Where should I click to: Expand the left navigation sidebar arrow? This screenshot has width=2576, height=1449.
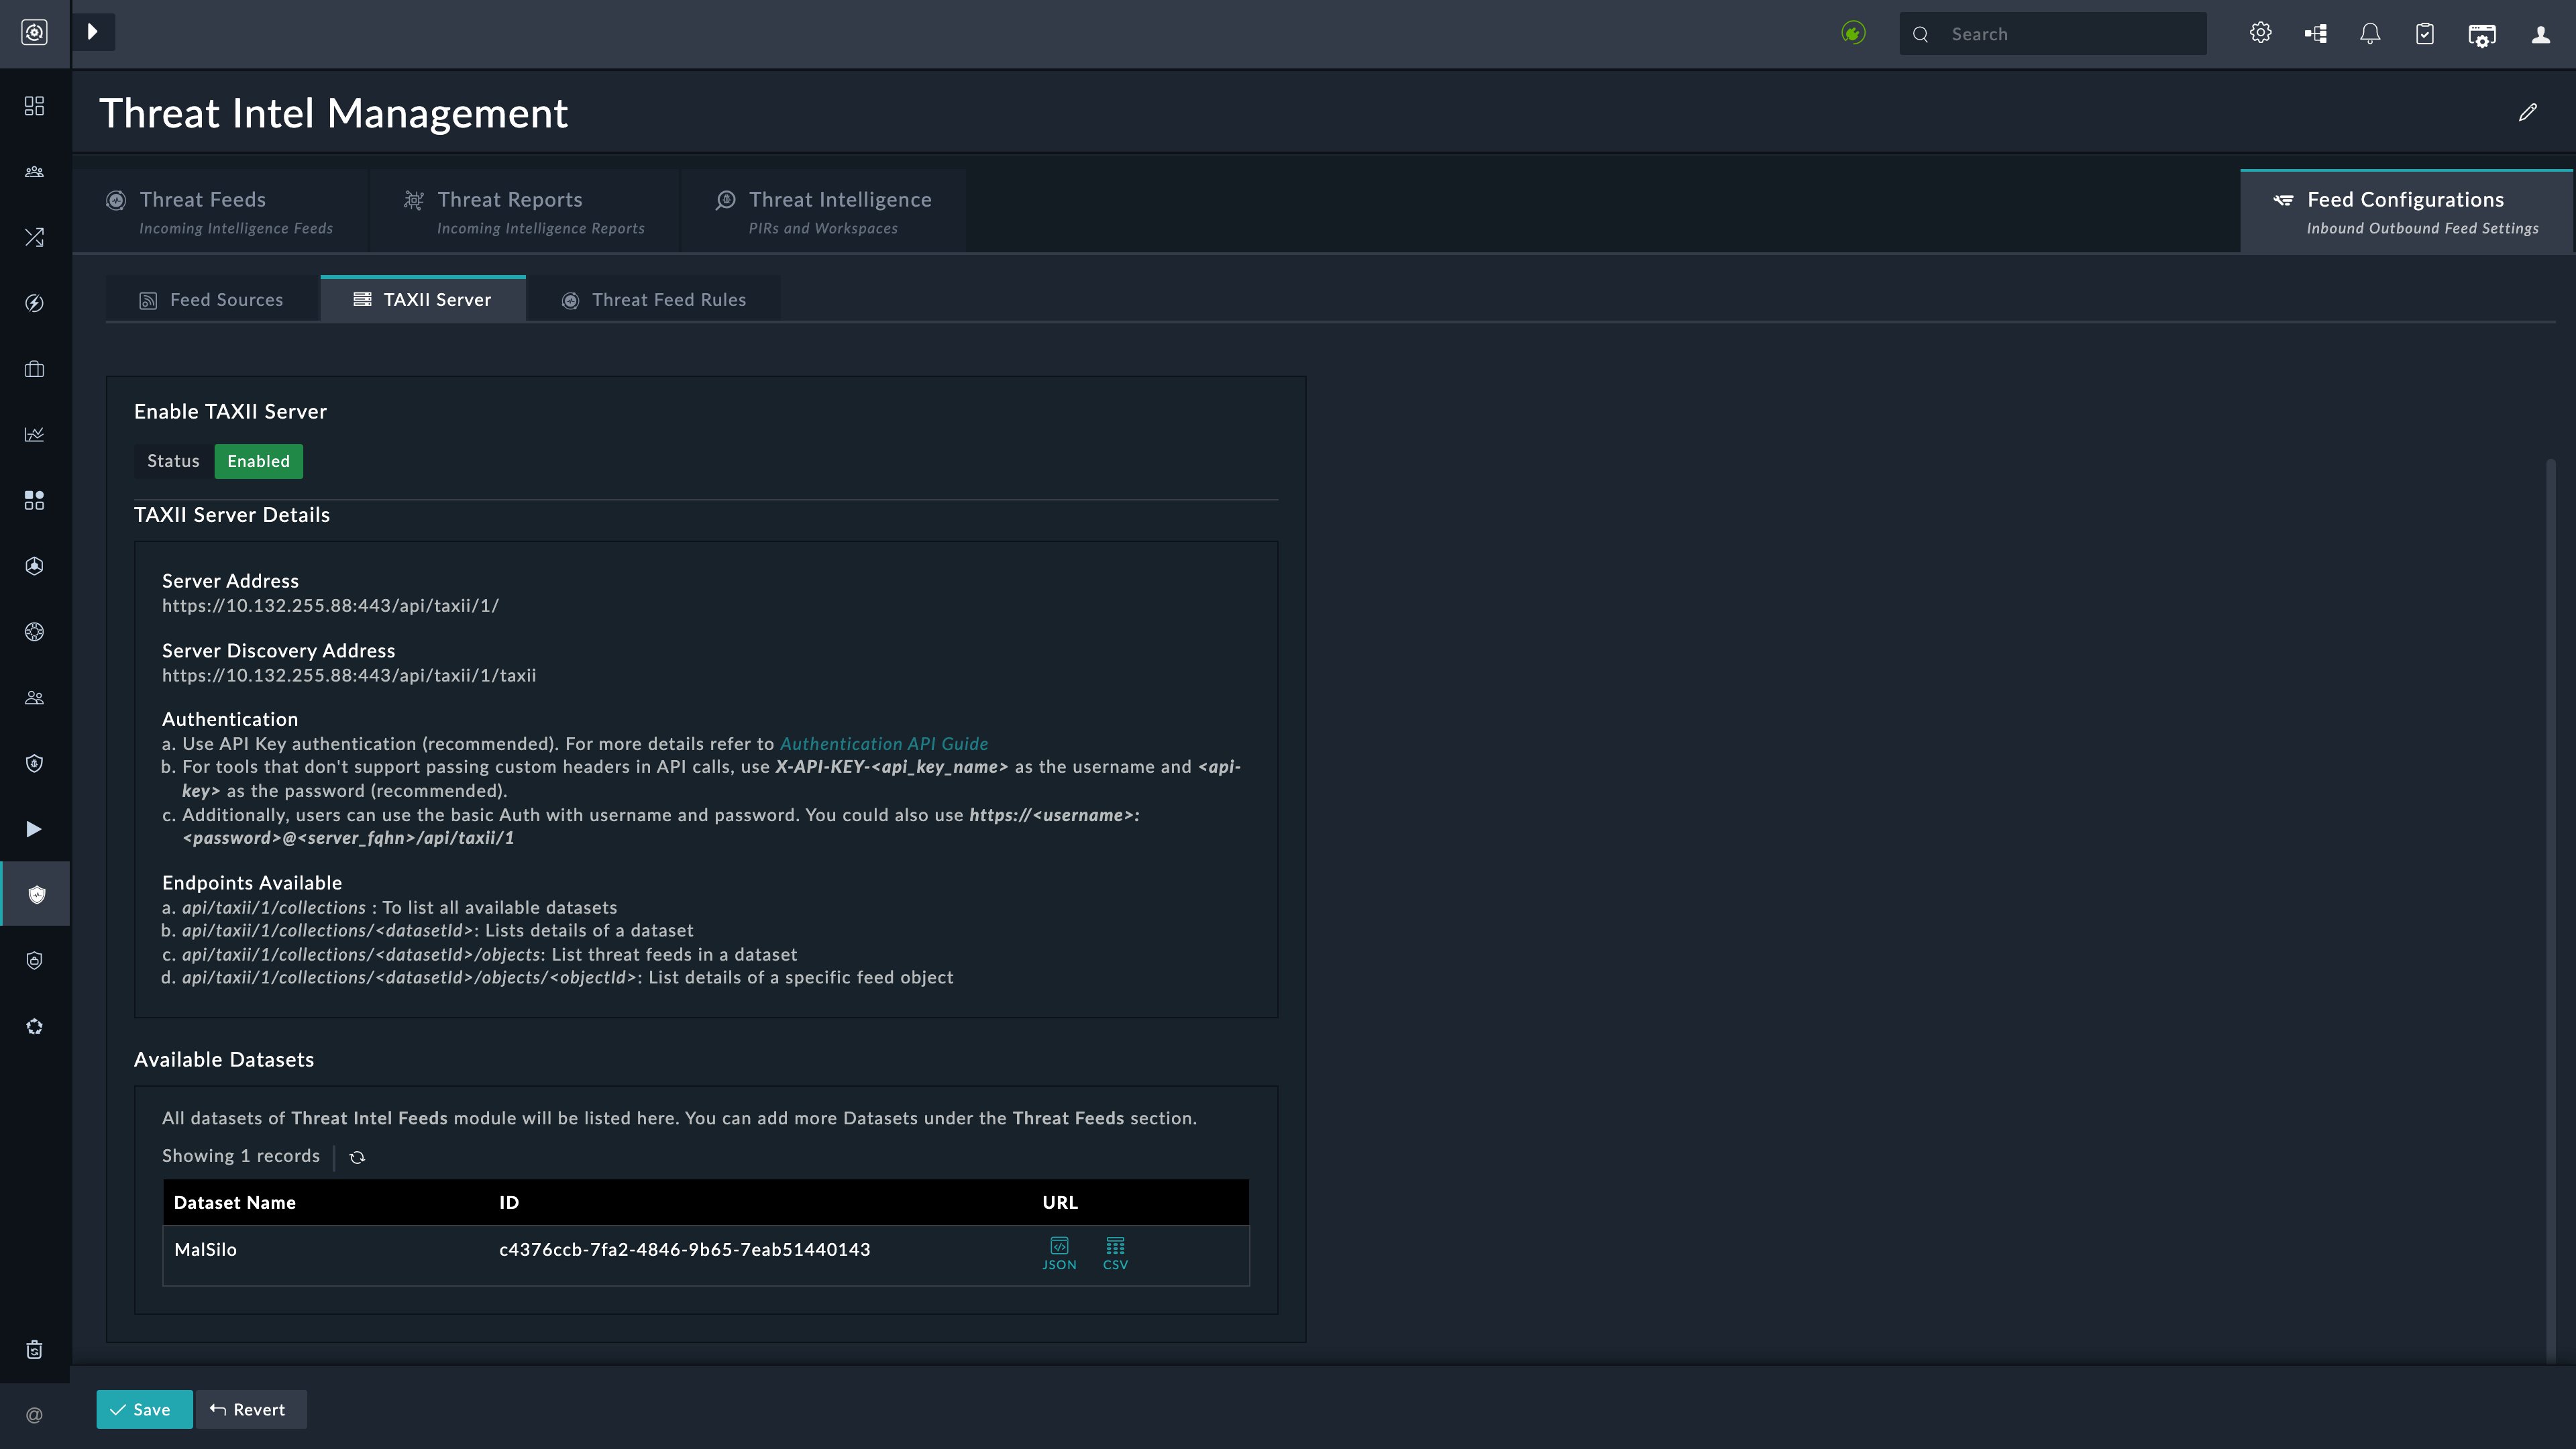(x=93, y=32)
